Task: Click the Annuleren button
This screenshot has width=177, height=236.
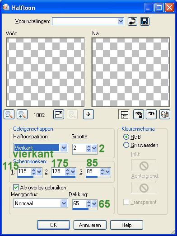Action: click(x=90, y=225)
